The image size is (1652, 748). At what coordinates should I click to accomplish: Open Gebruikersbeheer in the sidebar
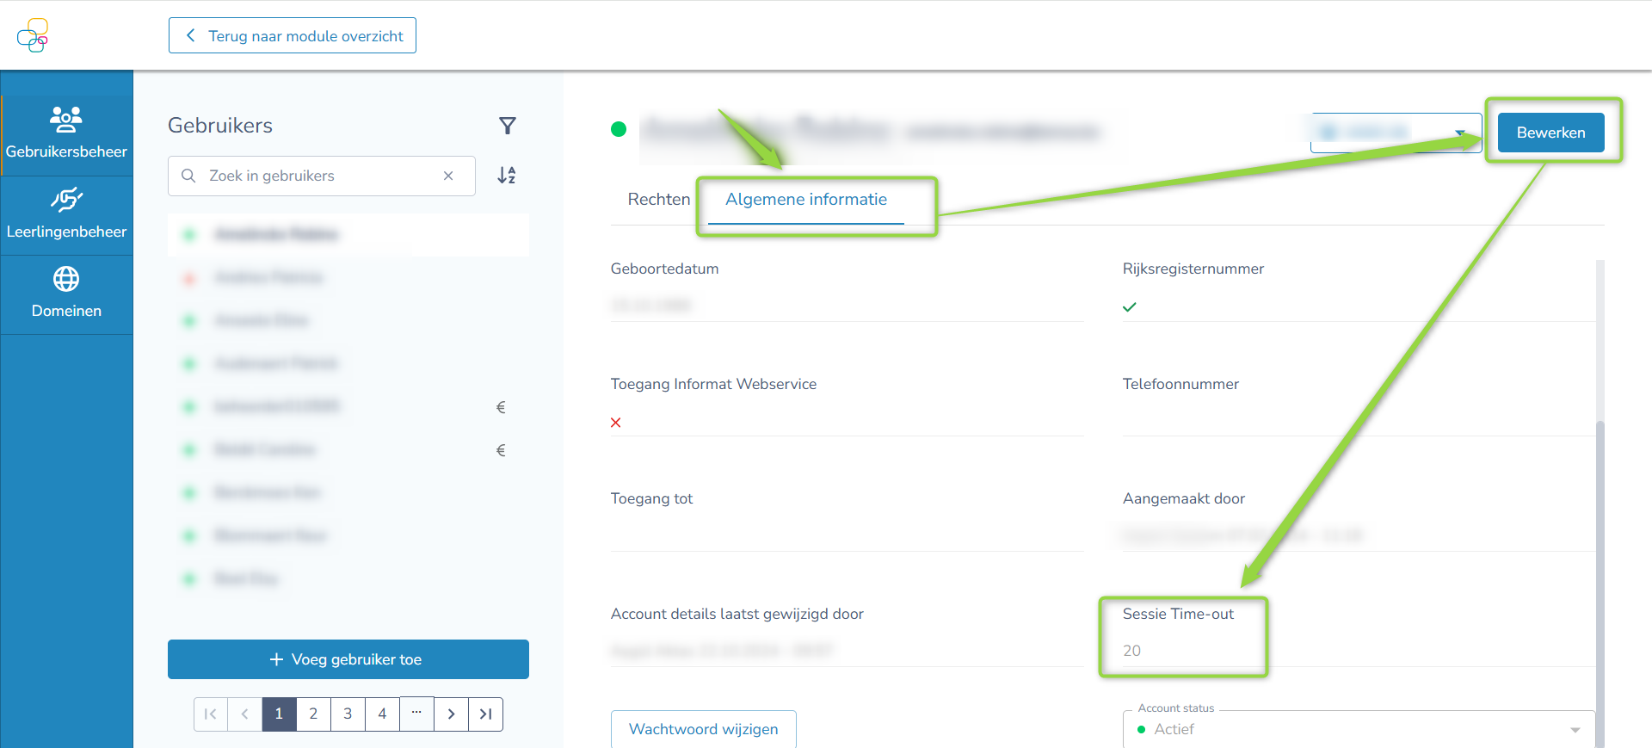pos(66,133)
